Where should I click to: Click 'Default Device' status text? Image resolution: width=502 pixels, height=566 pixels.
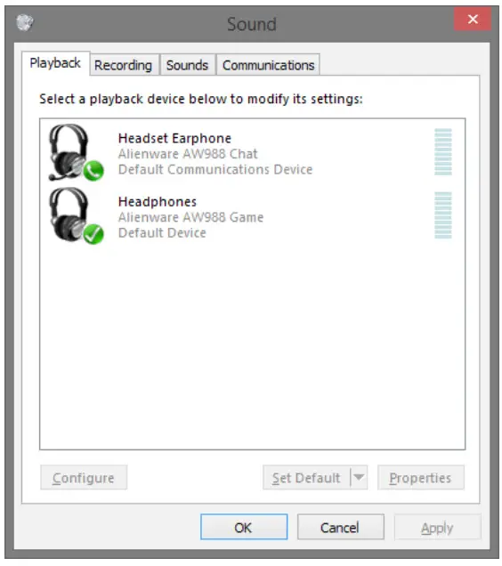[x=162, y=232]
